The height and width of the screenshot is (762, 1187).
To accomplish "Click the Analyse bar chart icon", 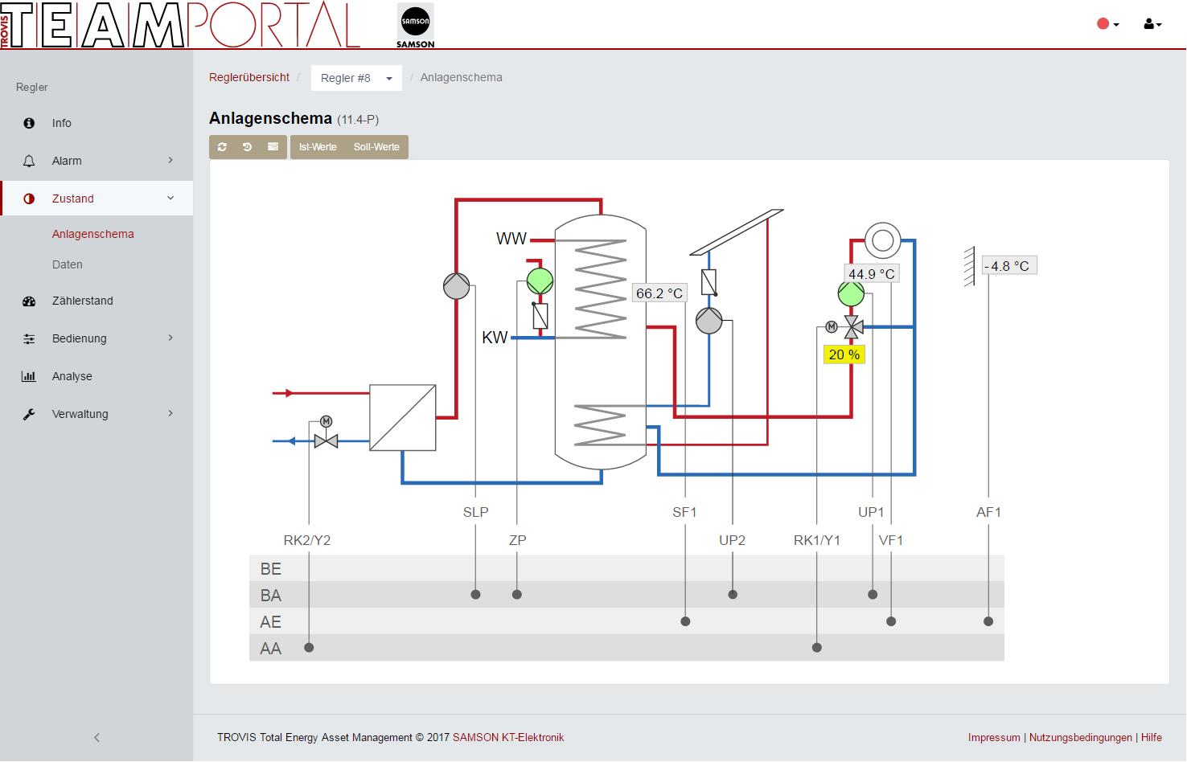I will point(29,376).
